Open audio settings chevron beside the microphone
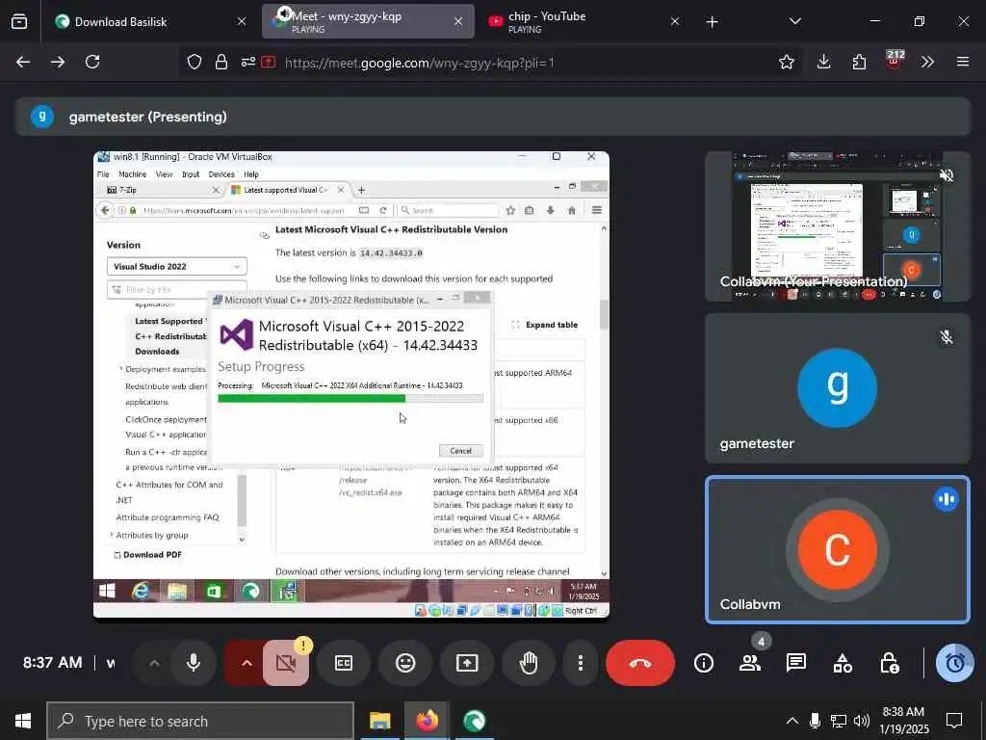Image resolution: width=986 pixels, height=740 pixels. pyautogui.click(x=154, y=663)
